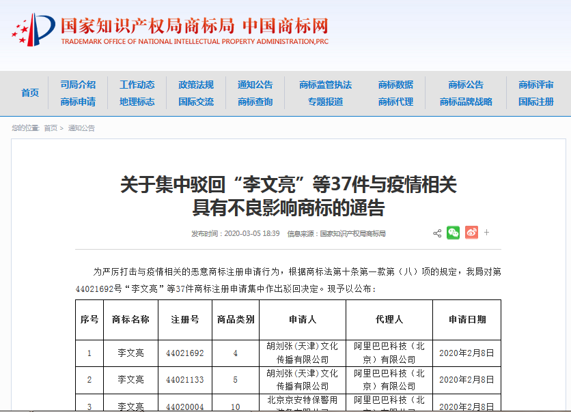The image size is (571, 412).
Task: Click 李文亮 name in row 2
Action: (x=130, y=380)
